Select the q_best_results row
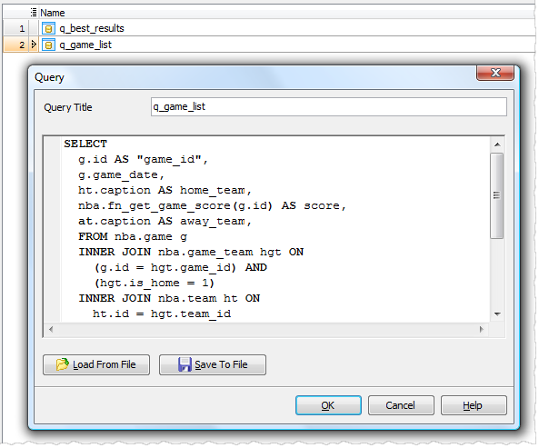The image size is (539, 448). (x=269, y=28)
